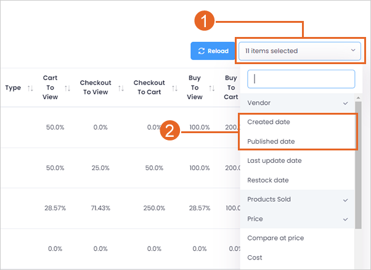This screenshot has height=270, width=371.
Task: Click the dropdown list scrollbar thumb
Action: click(358, 165)
